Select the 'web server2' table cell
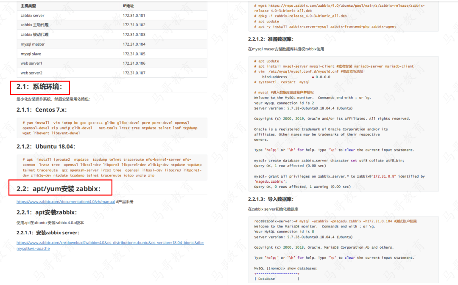This screenshot has width=458, height=285. pyautogui.click(x=68, y=73)
